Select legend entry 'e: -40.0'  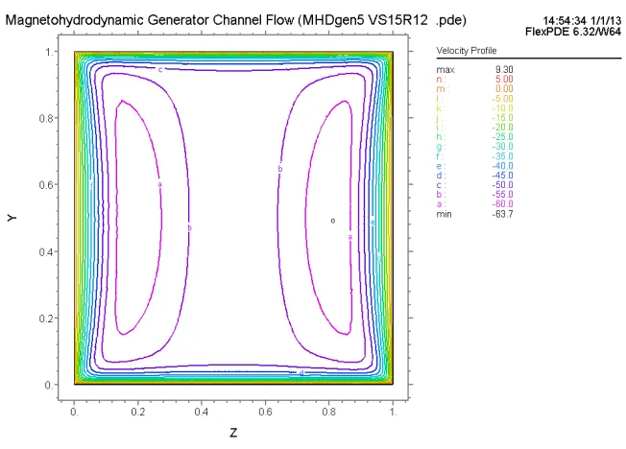coord(474,166)
